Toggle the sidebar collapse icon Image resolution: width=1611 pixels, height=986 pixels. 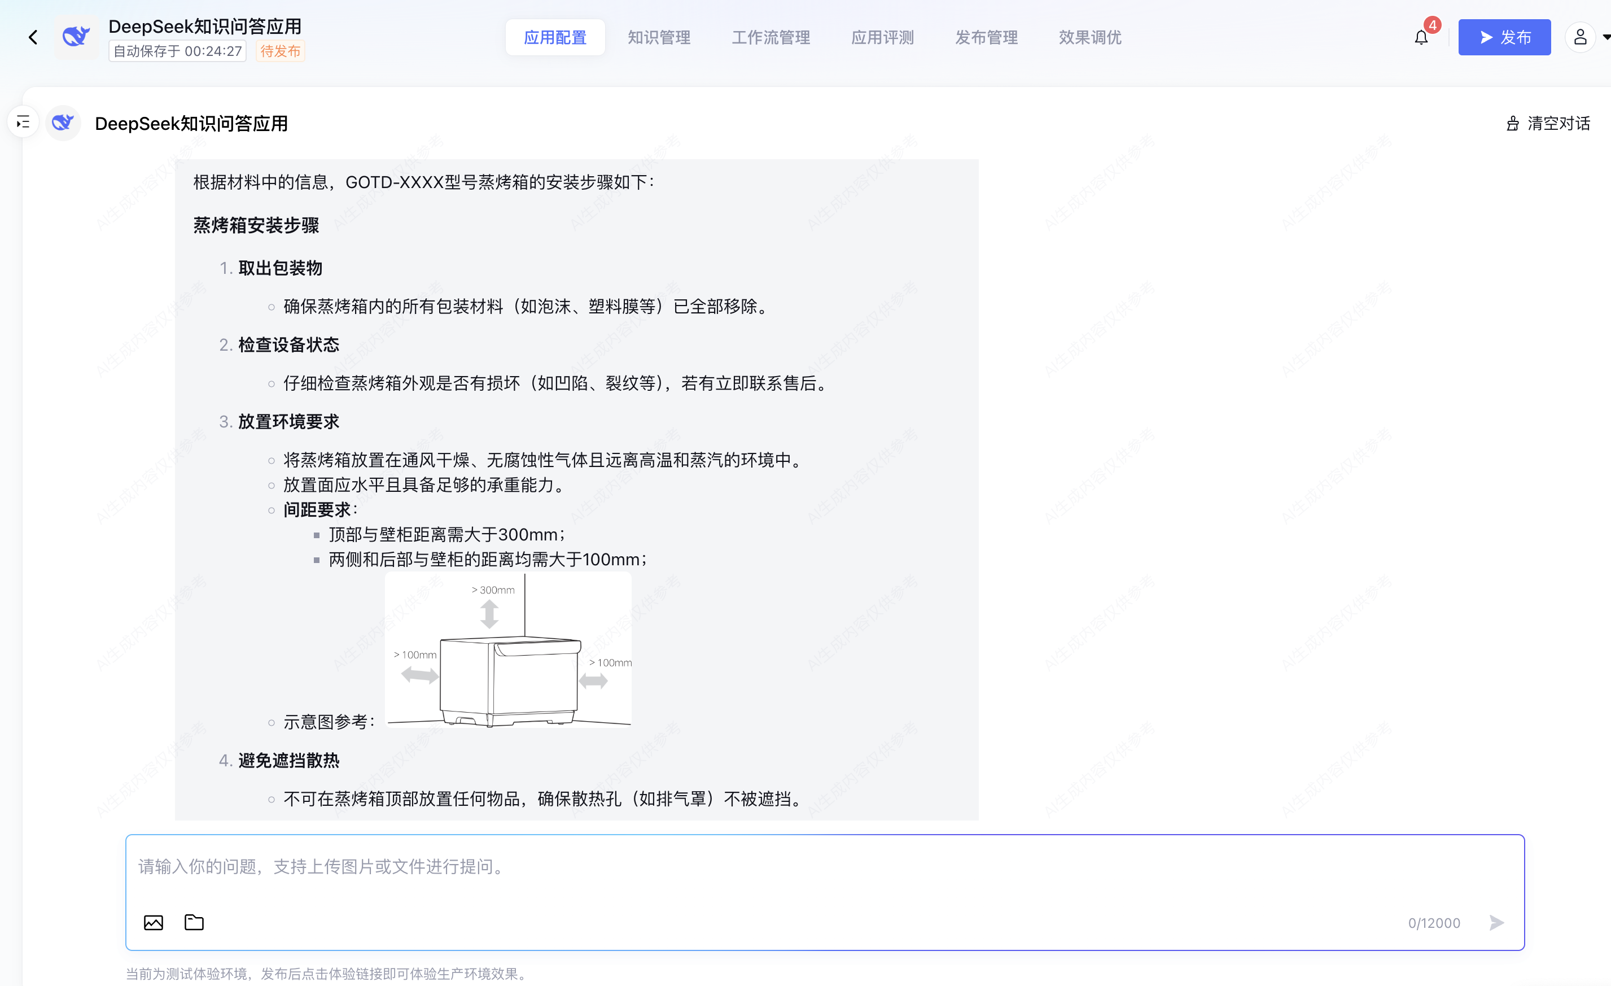[24, 123]
